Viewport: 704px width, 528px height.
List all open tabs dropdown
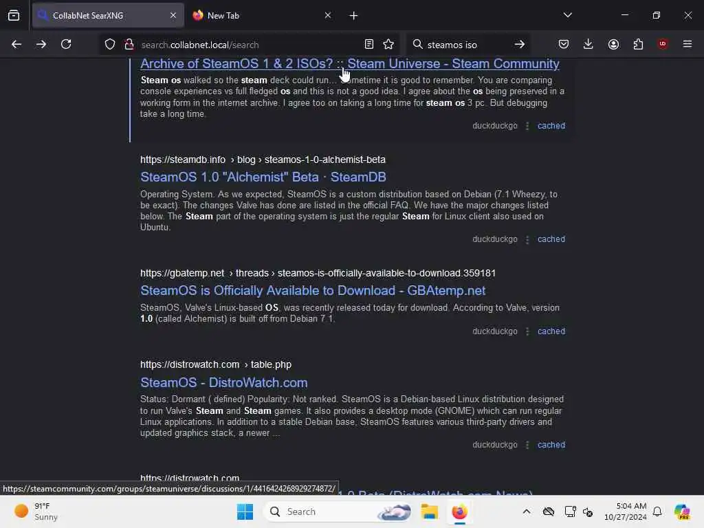pyautogui.click(x=567, y=15)
